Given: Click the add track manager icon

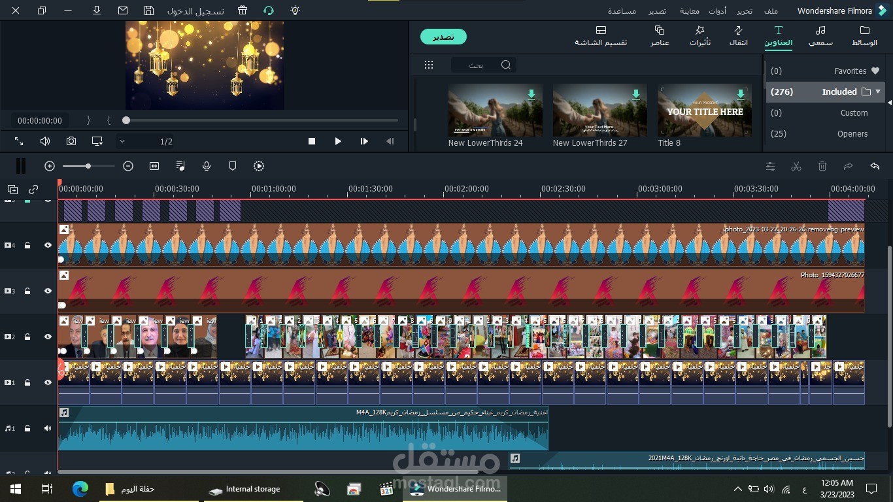Looking at the screenshot, I should coord(12,190).
